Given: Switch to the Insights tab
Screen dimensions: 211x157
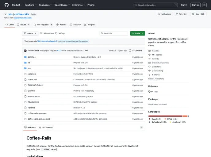Looking at the screenshot, I should point(90,25).
